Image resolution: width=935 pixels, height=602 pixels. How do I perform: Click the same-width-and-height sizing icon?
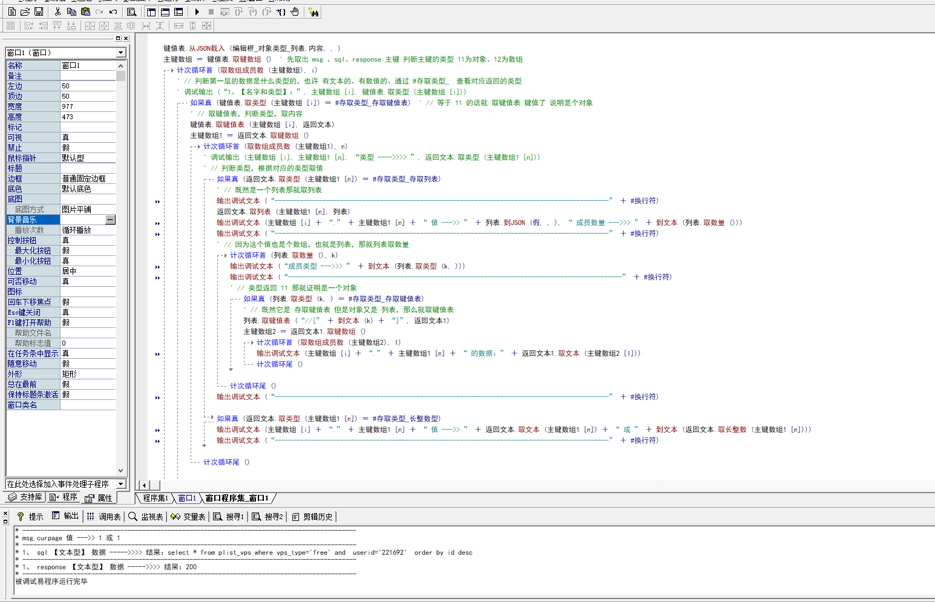point(206,25)
